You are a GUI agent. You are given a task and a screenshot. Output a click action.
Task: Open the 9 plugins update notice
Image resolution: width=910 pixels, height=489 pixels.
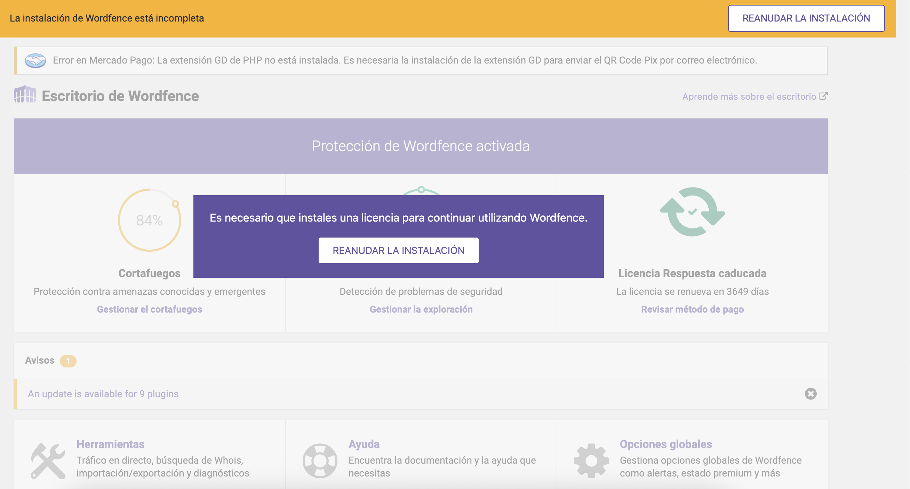click(x=103, y=394)
